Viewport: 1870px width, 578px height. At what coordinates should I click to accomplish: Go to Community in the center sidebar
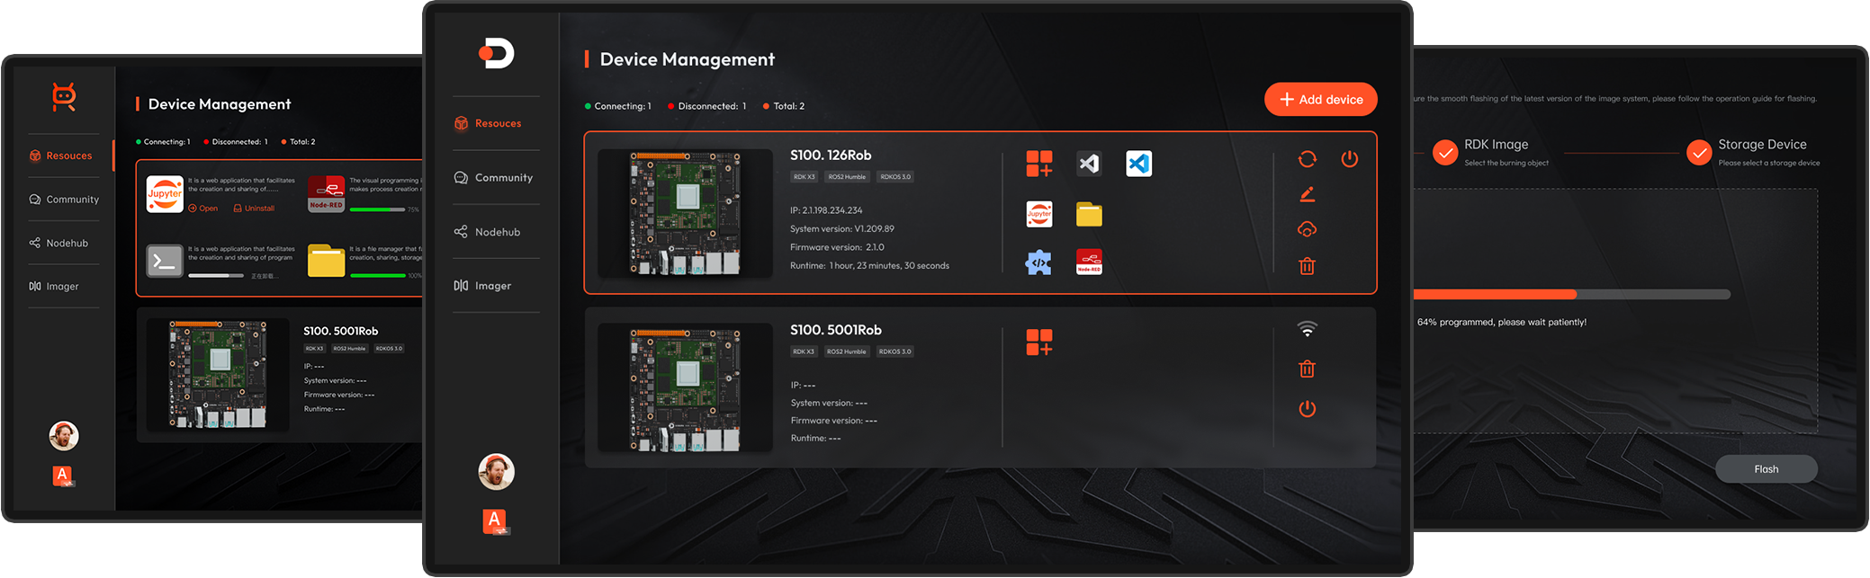pyautogui.click(x=494, y=178)
